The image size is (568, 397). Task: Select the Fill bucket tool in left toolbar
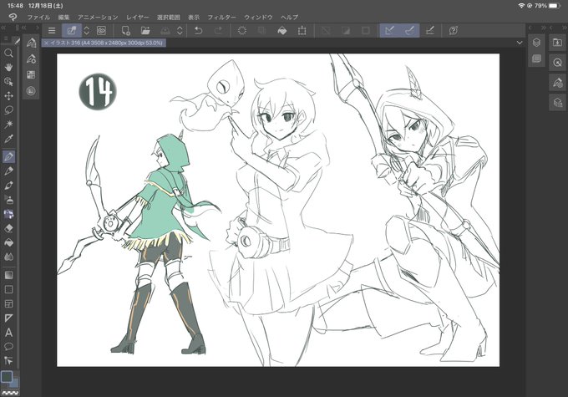(x=8, y=242)
